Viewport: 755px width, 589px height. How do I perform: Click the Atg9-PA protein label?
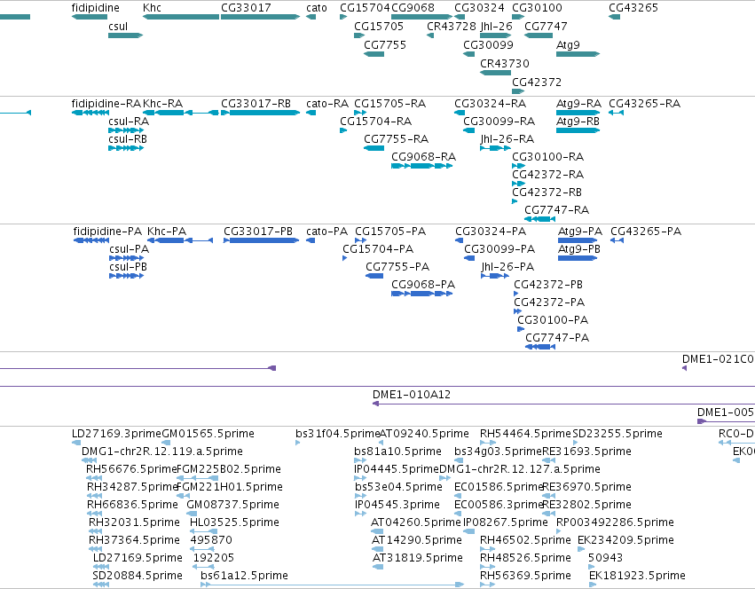580,232
